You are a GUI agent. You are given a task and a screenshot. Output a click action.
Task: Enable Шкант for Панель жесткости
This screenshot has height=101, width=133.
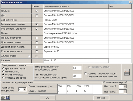pos(36,38)
